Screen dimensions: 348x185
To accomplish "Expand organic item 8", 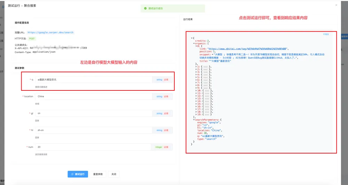I will click(x=196, y=85).
